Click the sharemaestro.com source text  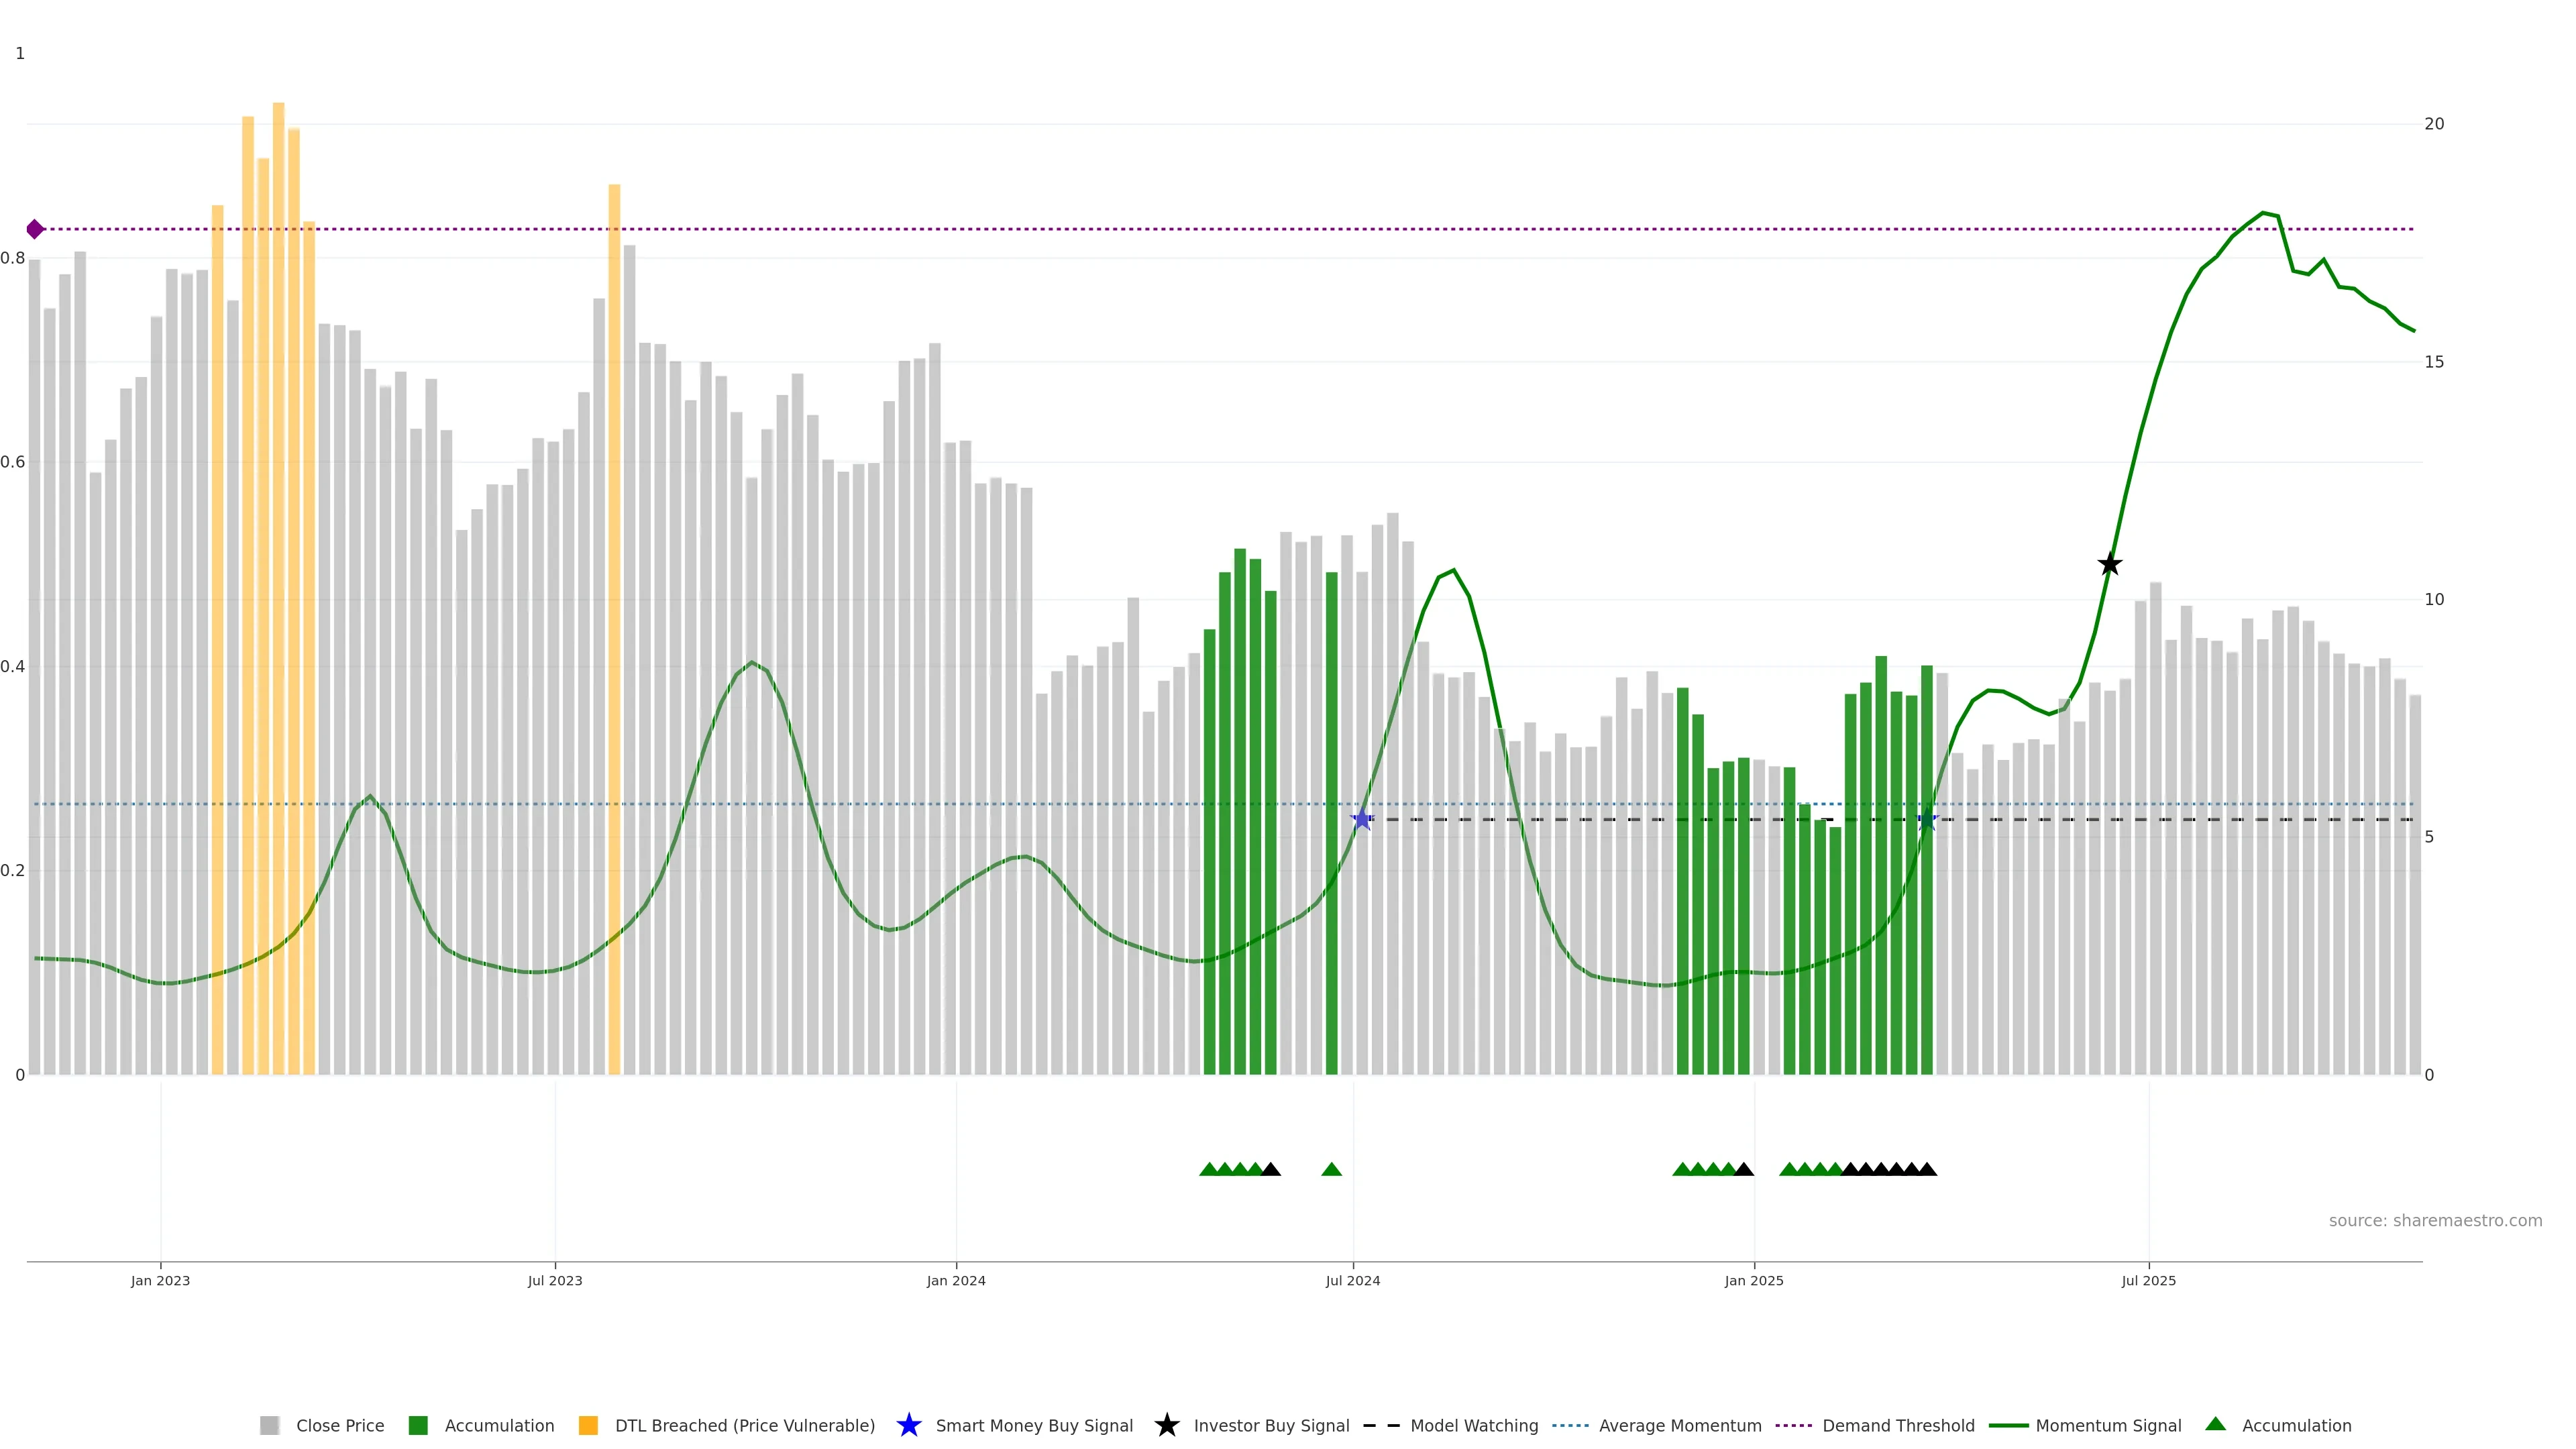point(2434,1220)
